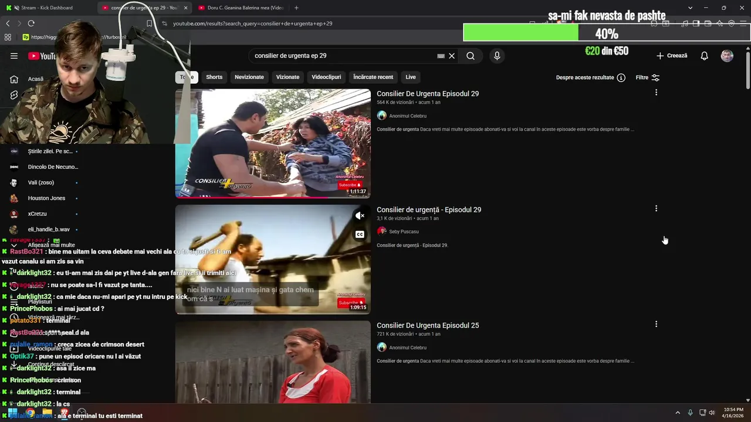
Task: Reload the page in browser toolbar
Action: (31, 23)
